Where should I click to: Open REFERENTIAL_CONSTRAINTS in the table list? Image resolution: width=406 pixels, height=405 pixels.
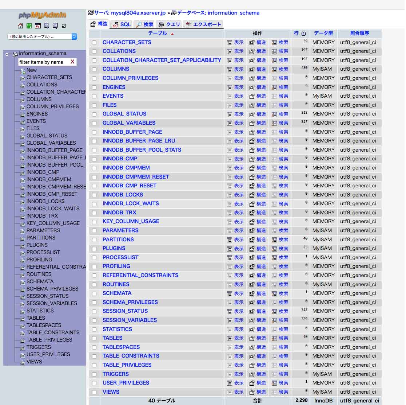[140, 275]
